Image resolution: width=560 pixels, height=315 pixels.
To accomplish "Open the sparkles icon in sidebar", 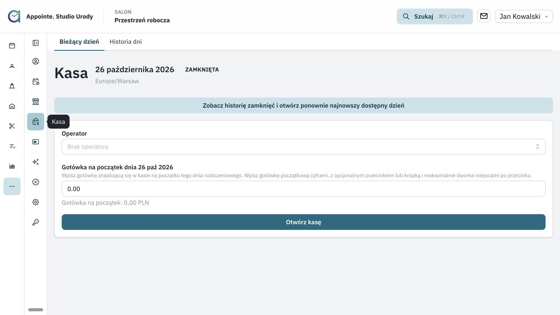I will [x=36, y=162].
